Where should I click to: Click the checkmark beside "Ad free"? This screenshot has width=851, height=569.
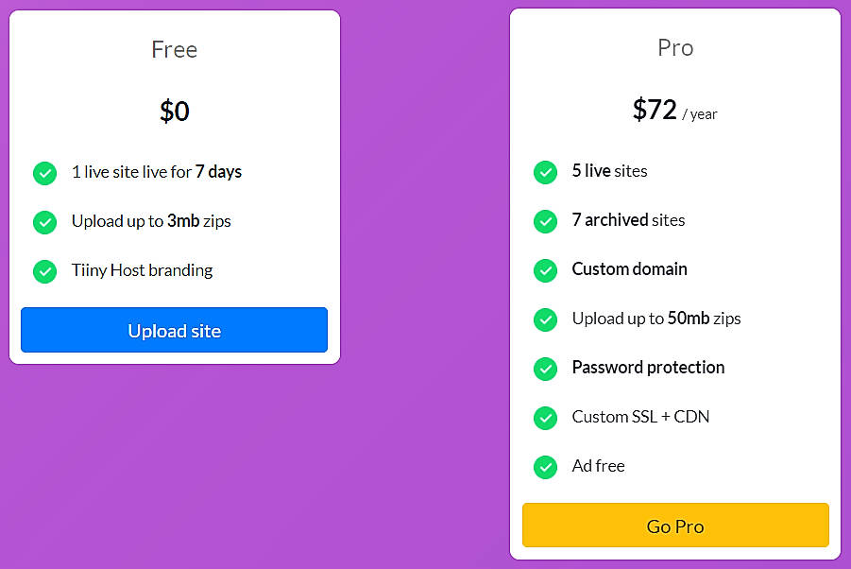click(x=545, y=467)
